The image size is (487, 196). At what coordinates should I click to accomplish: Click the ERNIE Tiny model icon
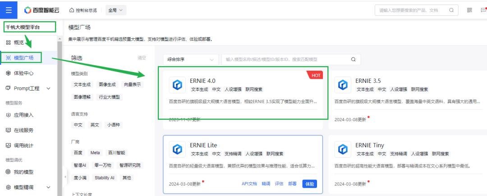[x=344, y=149]
